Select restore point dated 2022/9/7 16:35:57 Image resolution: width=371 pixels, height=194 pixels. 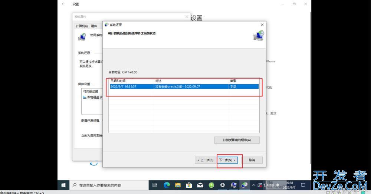point(184,86)
